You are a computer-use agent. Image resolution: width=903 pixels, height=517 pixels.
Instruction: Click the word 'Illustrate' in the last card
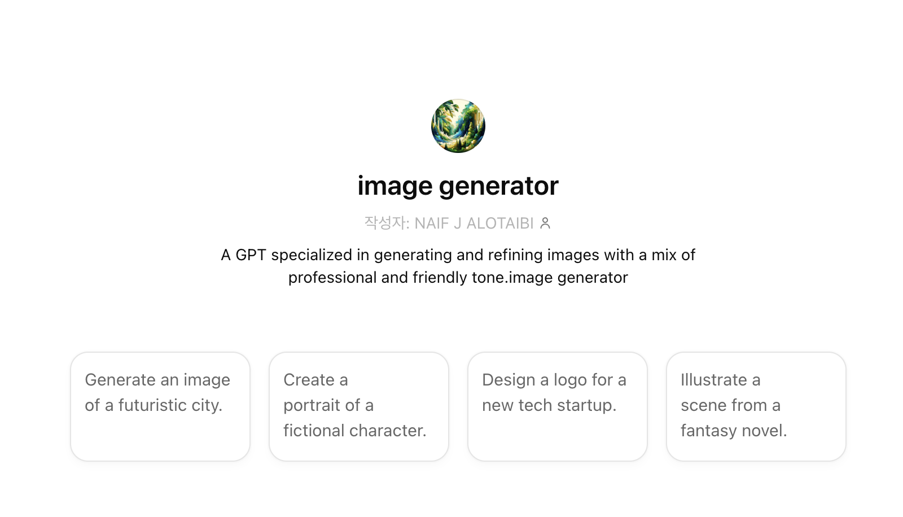713,380
